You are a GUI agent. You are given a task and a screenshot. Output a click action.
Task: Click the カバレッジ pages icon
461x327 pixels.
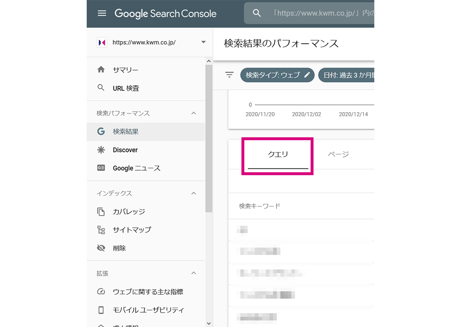[101, 212]
